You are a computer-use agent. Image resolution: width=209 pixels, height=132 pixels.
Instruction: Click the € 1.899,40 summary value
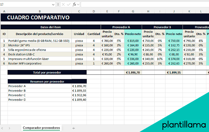point(79,100)
